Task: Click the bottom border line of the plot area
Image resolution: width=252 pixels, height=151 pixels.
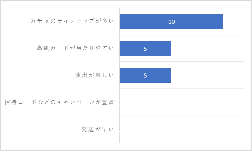Action: pyautogui.click(x=182, y=143)
